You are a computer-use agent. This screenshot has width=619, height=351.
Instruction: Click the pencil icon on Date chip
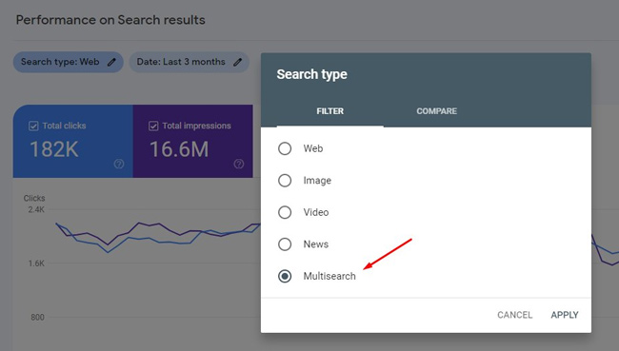click(x=237, y=62)
